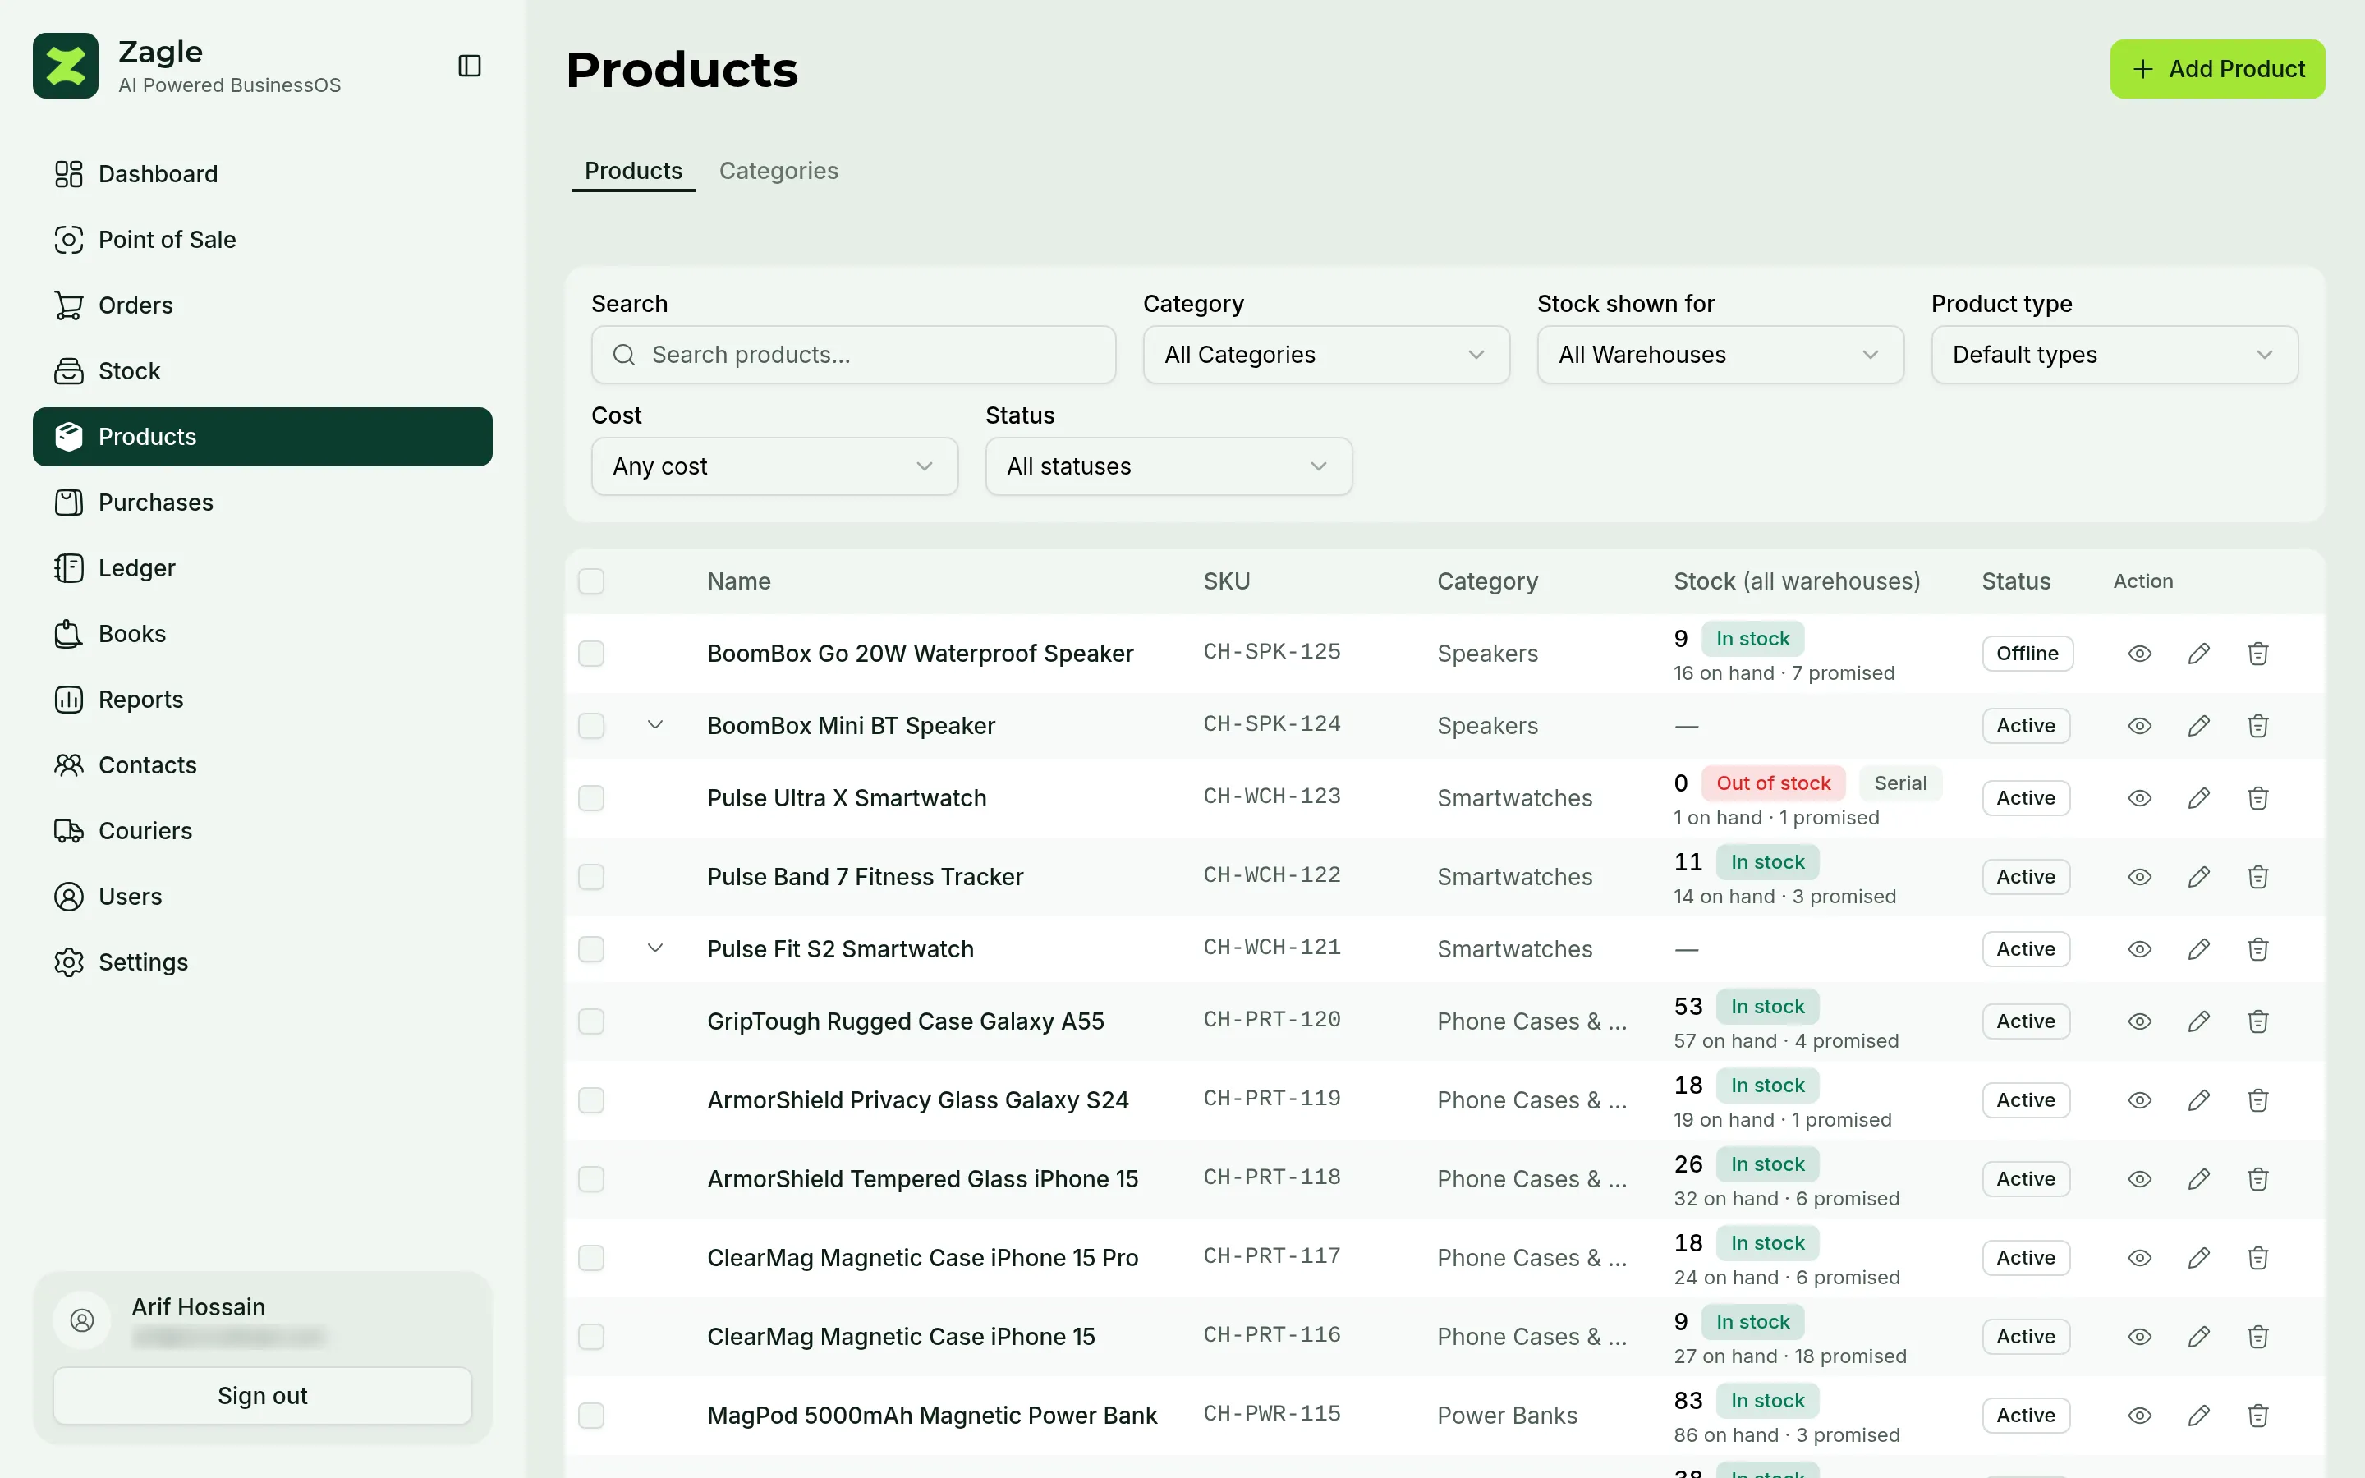The width and height of the screenshot is (2365, 1478).
Task: Click Active status for ClearMag Magnetic Case iPhone 15
Action: click(x=2026, y=1336)
